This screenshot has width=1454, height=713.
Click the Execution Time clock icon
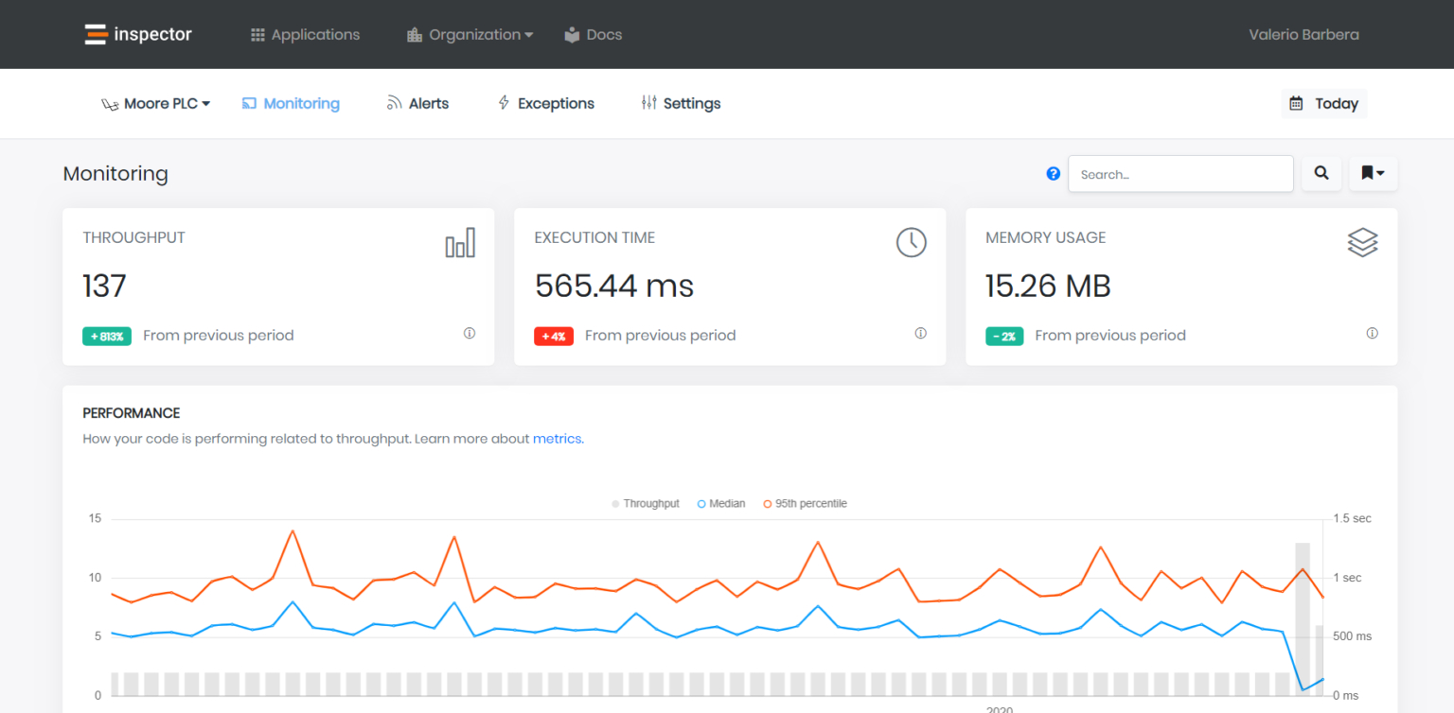[x=911, y=242]
